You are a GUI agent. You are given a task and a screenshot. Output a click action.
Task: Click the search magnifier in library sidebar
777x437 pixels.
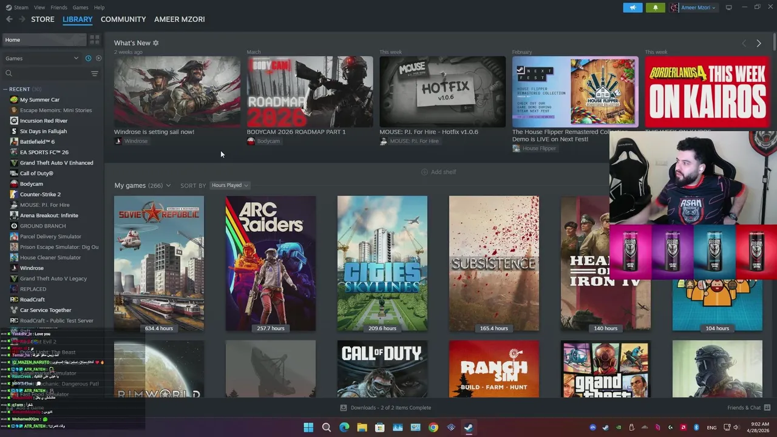(x=8, y=73)
